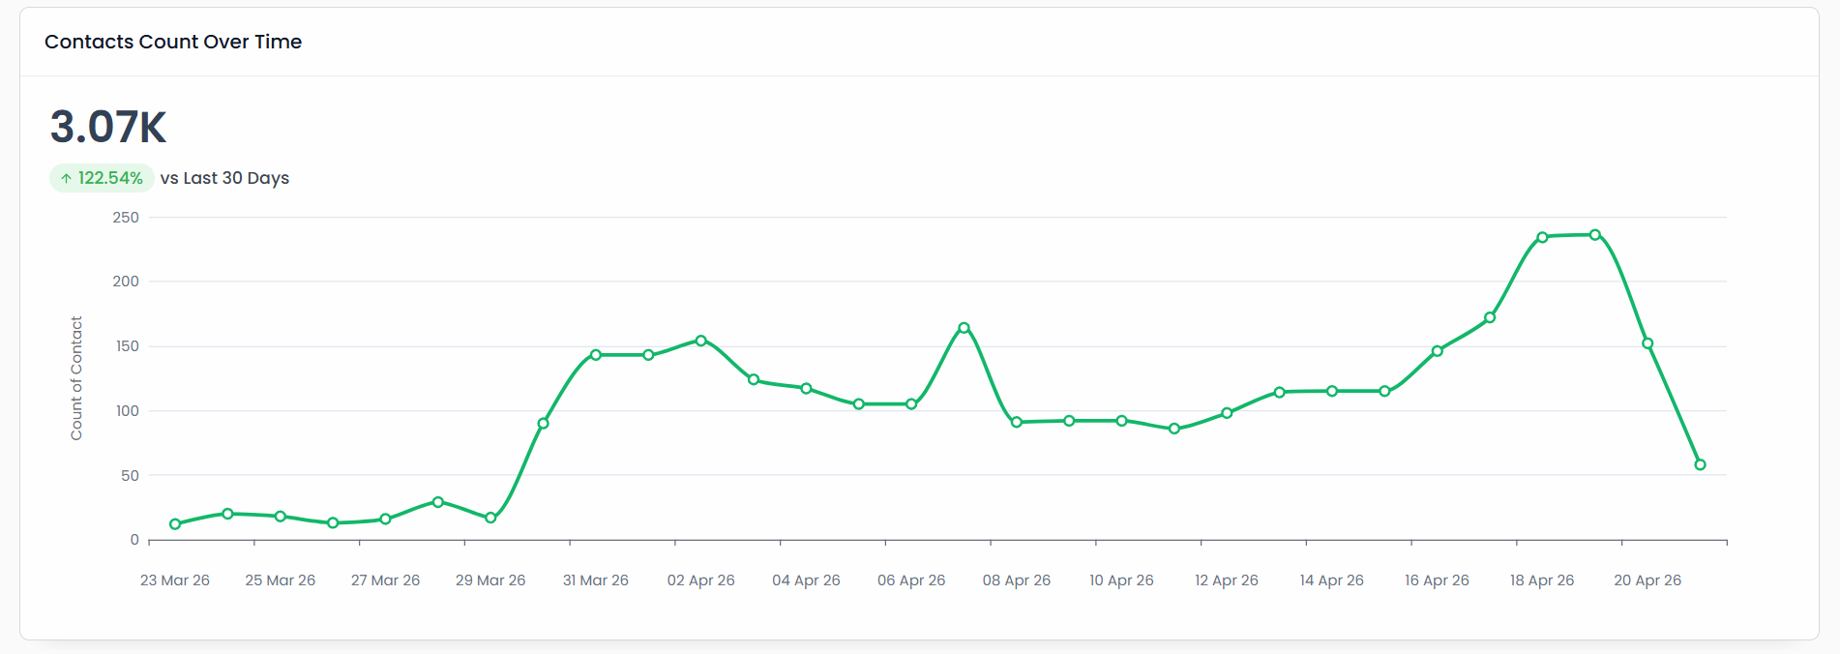1840x654 pixels.
Task: Click the 'Count of Contact' axis title
Action: (x=76, y=378)
